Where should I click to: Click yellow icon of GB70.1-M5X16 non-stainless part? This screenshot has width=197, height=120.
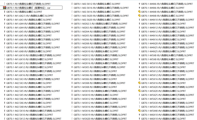(x=139, y=83)
